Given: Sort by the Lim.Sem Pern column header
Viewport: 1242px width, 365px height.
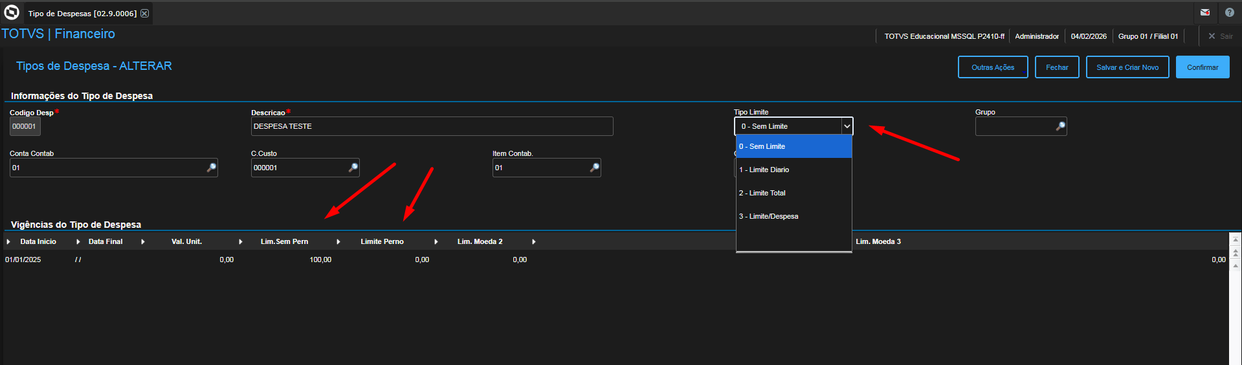Looking at the screenshot, I should point(284,241).
